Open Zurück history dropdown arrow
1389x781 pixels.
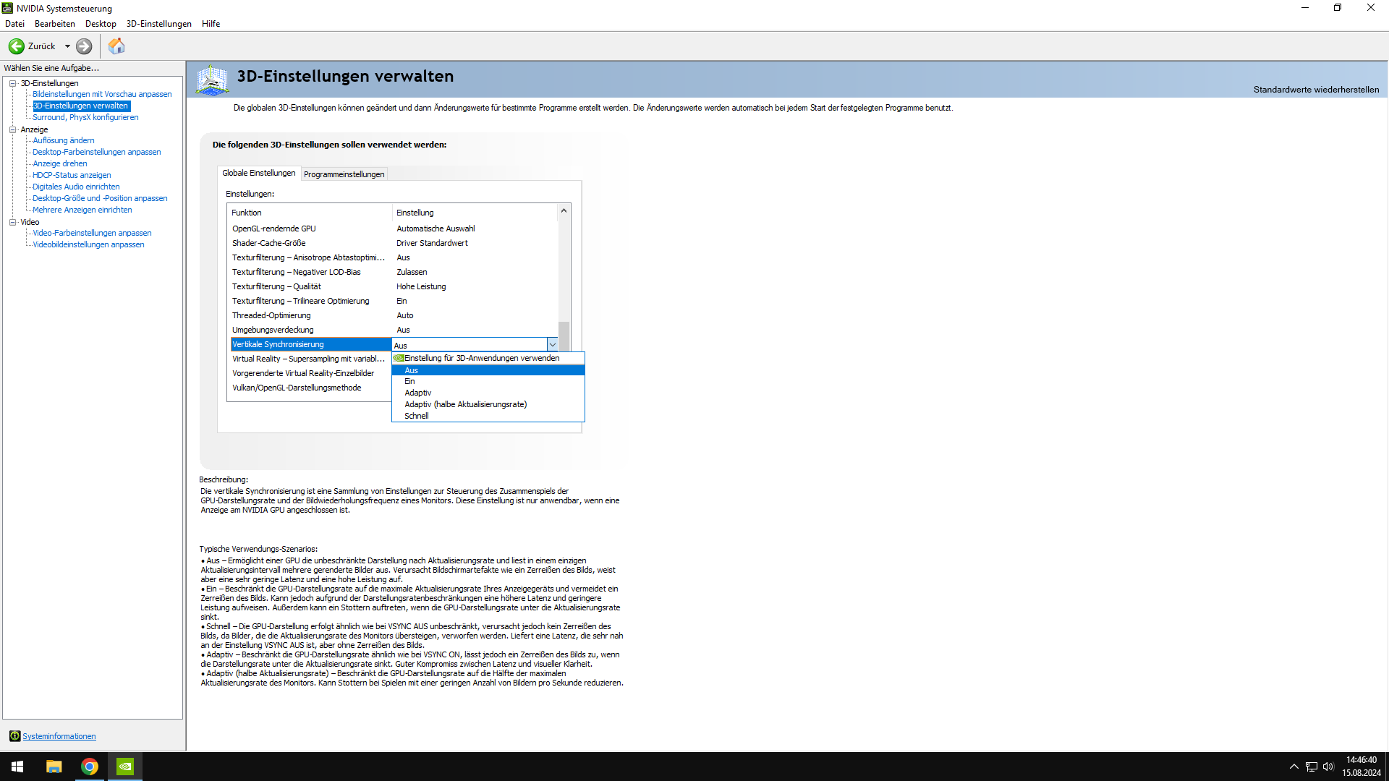(67, 46)
